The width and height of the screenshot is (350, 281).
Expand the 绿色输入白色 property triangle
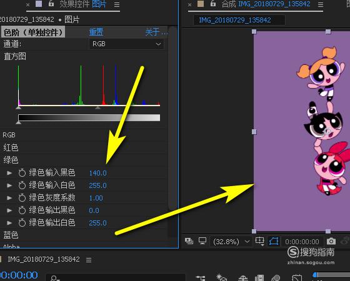click(x=9, y=185)
